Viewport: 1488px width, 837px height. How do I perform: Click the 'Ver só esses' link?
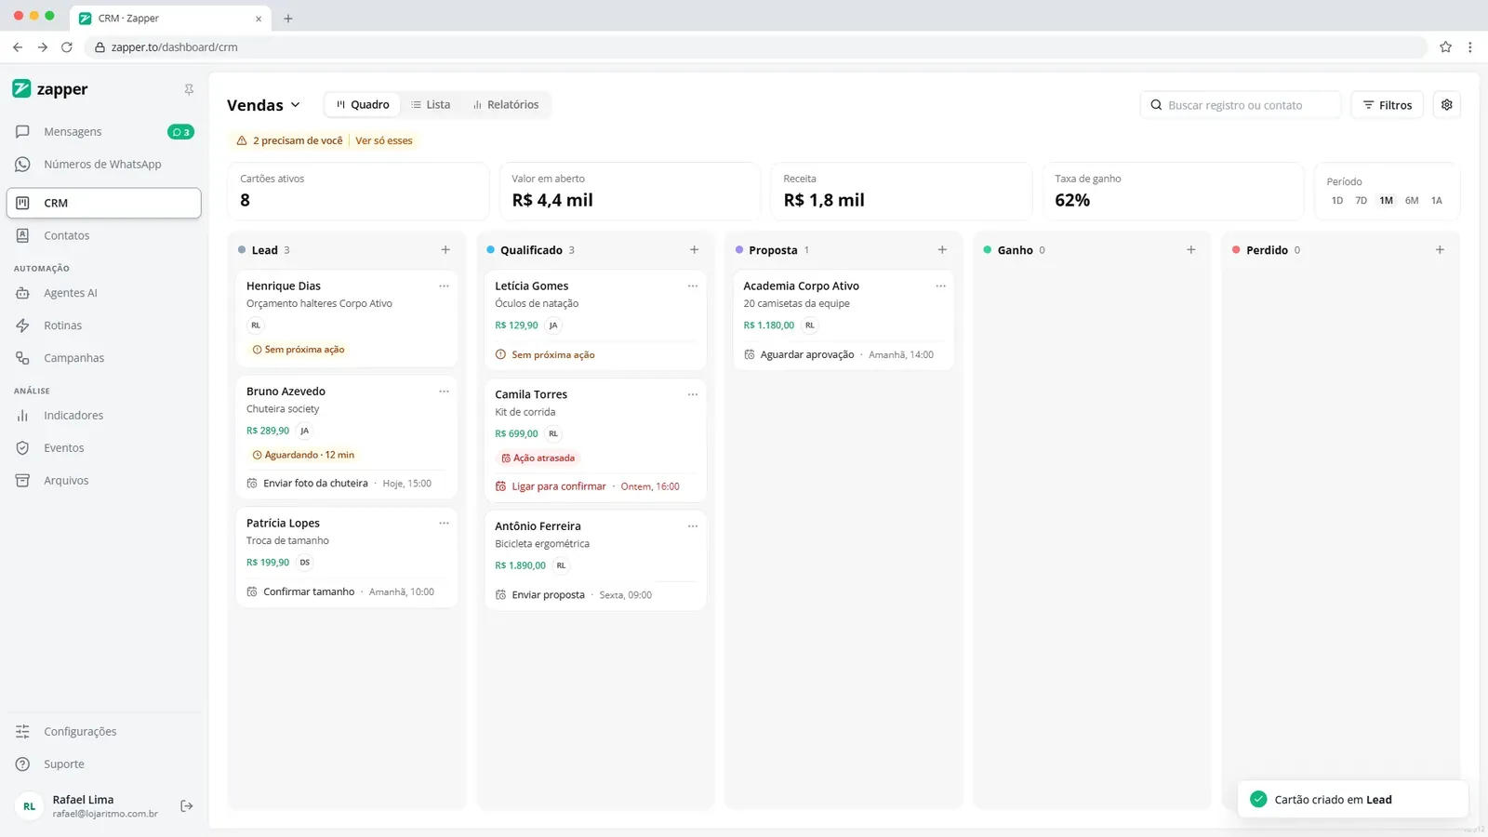tap(384, 141)
